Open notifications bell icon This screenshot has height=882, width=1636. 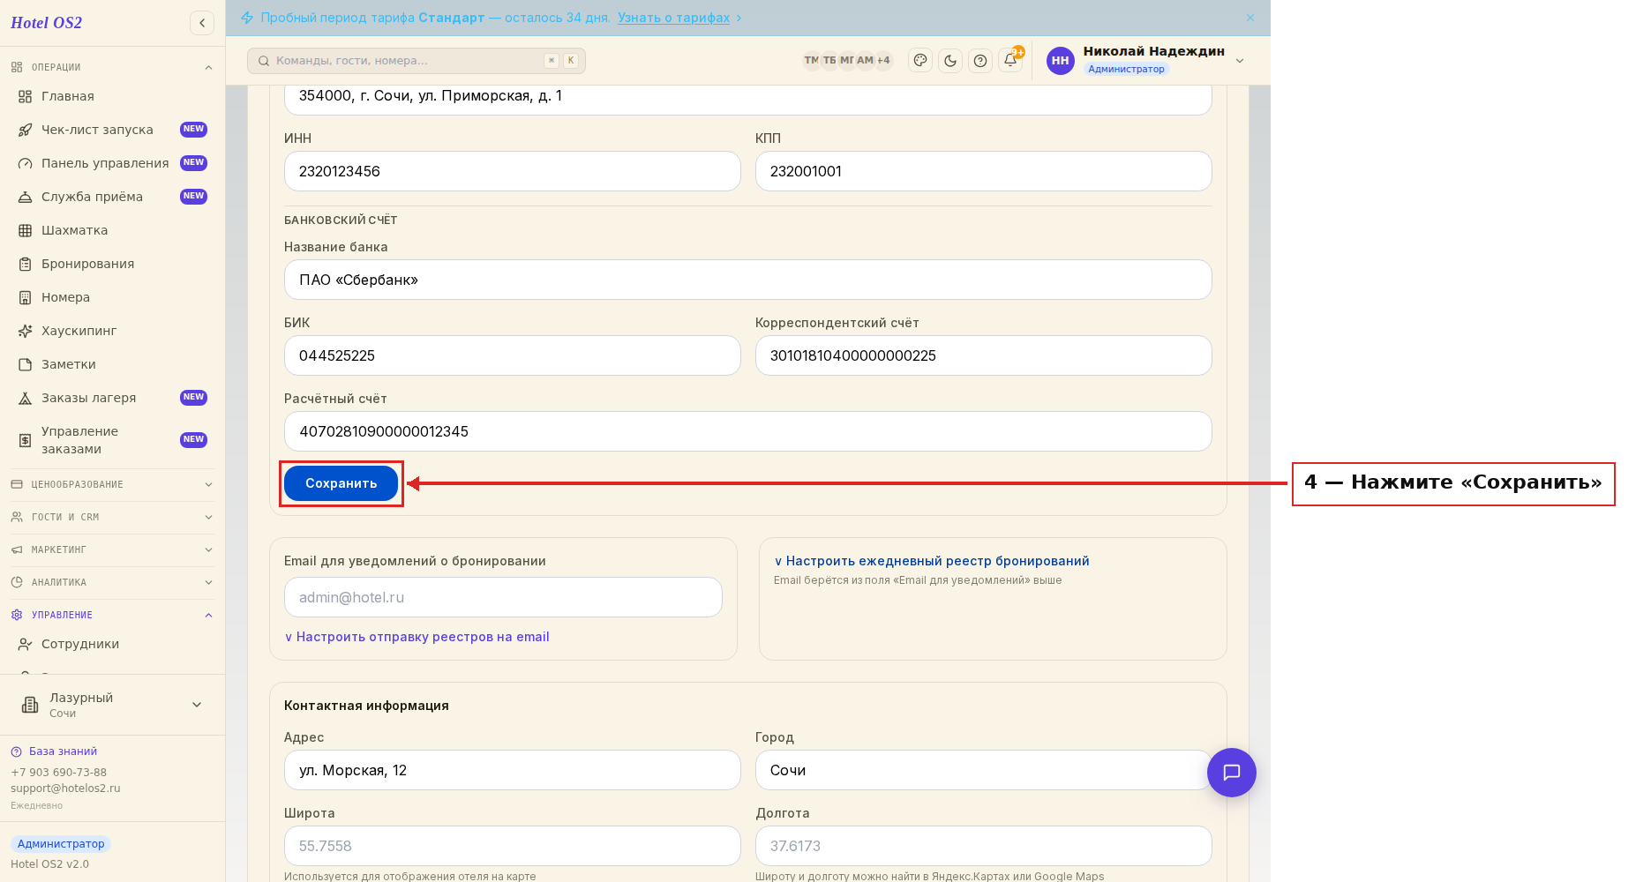(x=1010, y=61)
